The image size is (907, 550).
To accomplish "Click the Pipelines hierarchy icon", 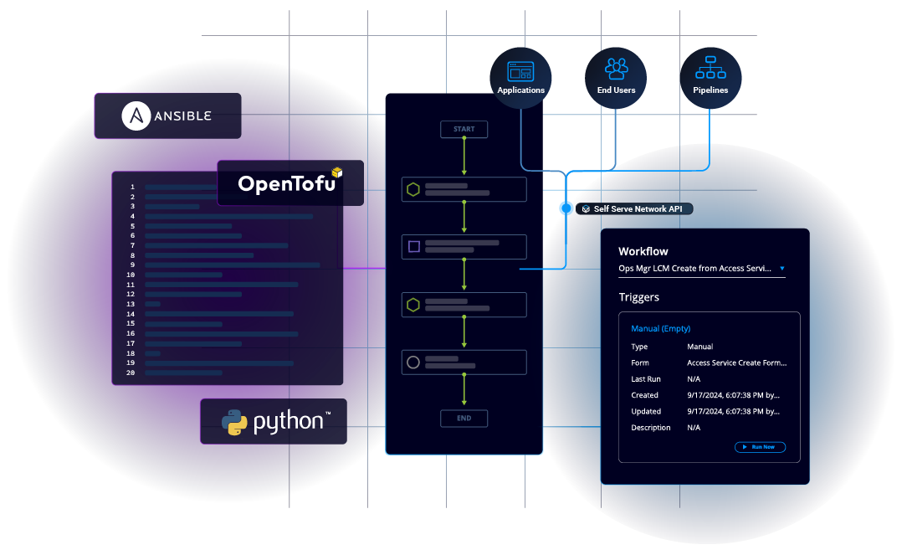I will point(710,69).
